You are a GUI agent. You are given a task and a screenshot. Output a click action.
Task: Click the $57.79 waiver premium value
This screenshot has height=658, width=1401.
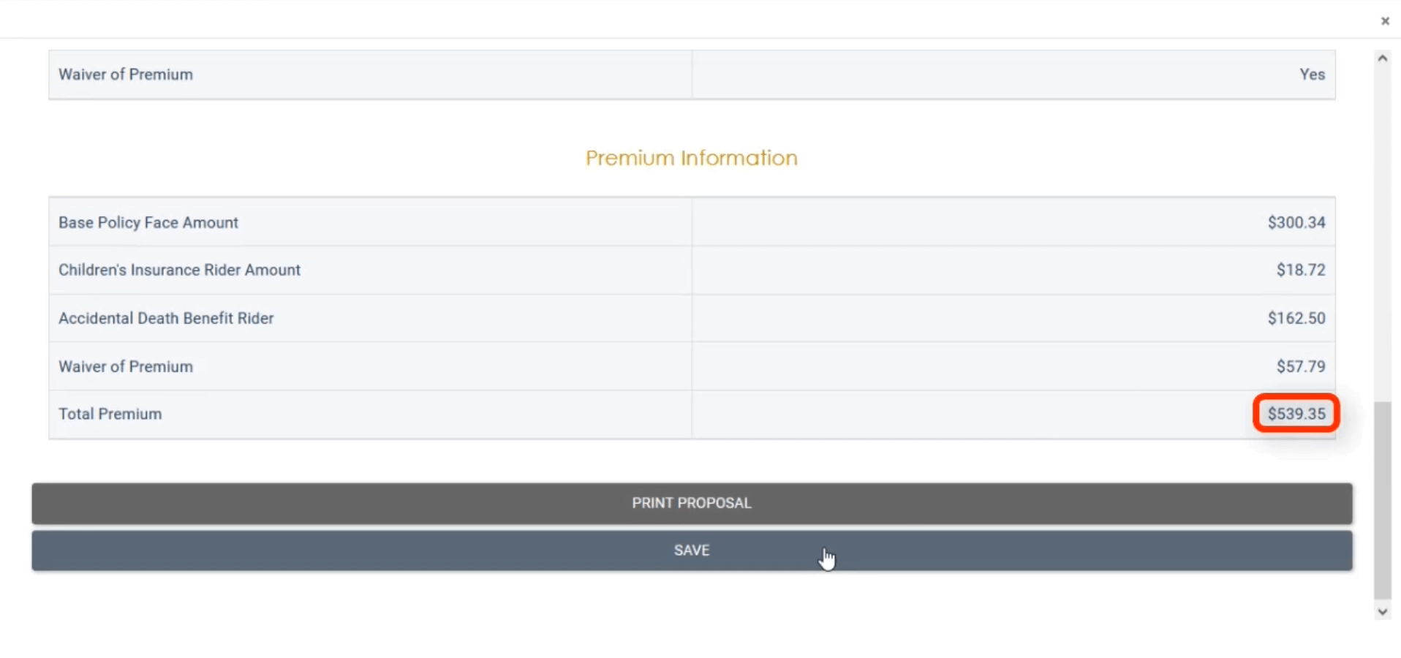click(1300, 366)
